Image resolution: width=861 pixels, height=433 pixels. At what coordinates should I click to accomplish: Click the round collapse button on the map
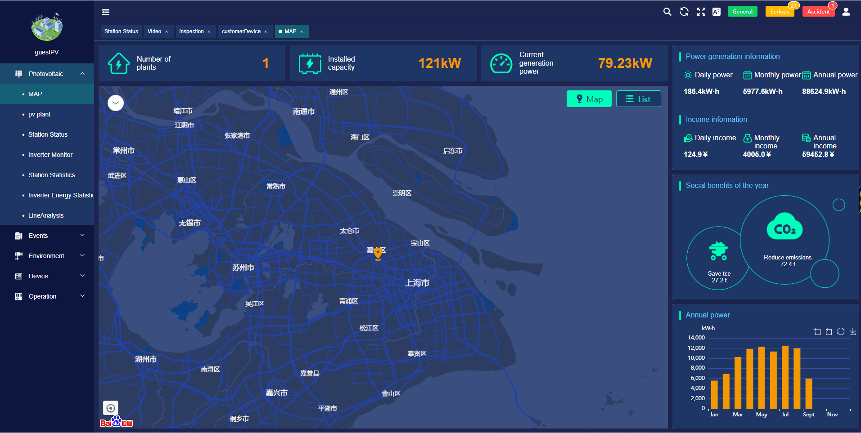pos(116,103)
